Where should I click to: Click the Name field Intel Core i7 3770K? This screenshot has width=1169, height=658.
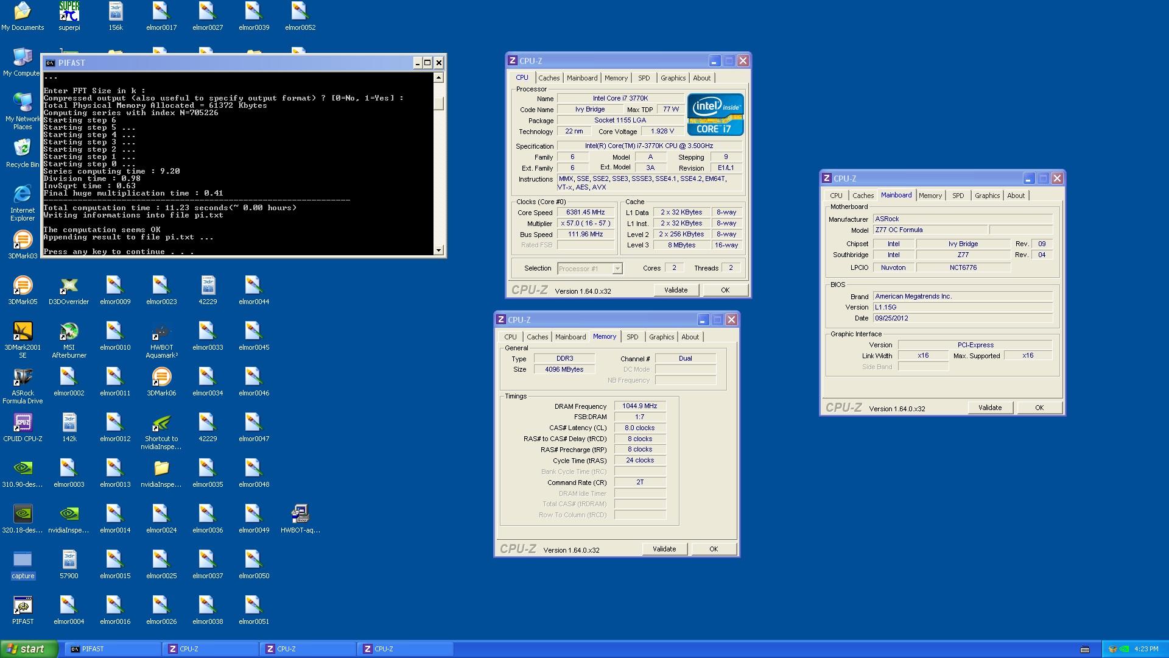pos(620,98)
